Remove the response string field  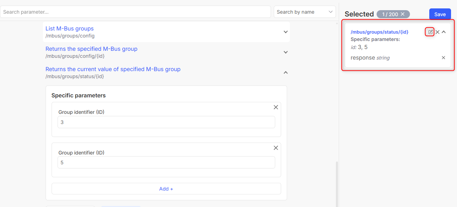(443, 58)
